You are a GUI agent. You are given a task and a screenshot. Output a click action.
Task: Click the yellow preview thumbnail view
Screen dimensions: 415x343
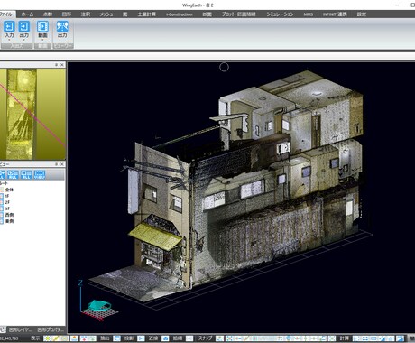point(32,114)
